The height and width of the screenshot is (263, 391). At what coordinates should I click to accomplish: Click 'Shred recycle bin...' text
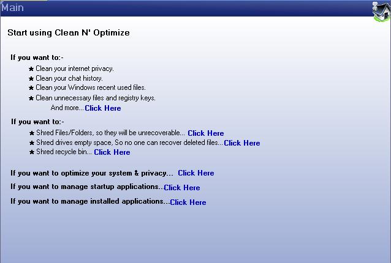64,152
